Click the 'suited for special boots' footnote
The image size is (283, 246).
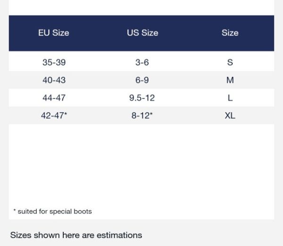tap(55, 212)
